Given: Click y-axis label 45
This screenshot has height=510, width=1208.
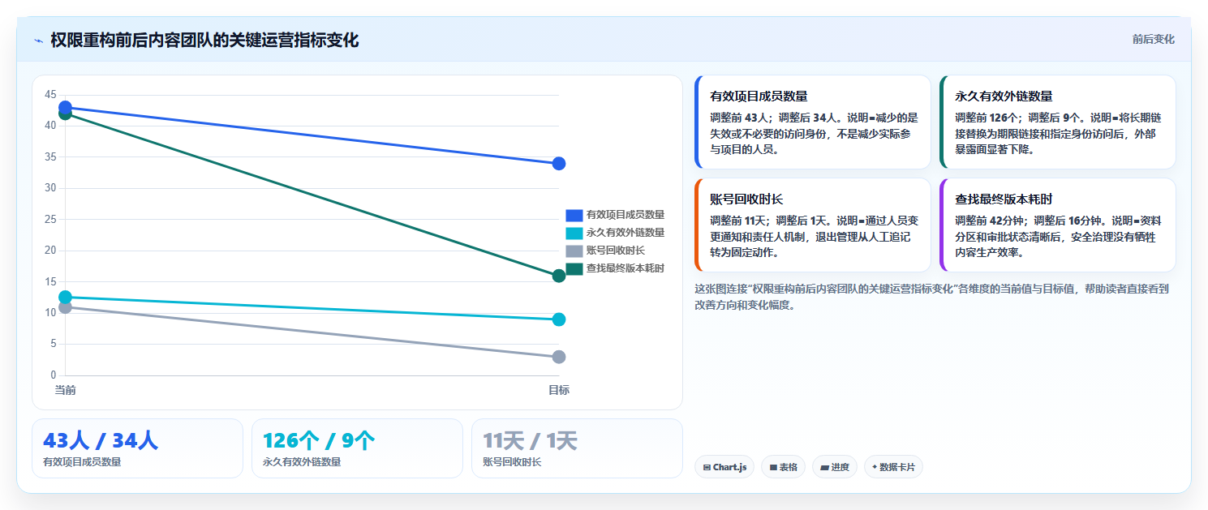Looking at the screenshot, I should point(50,94).
